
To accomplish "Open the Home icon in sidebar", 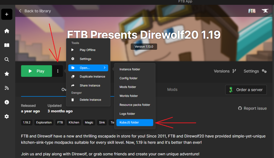I will pyautogui.click(x=7, y=31).
